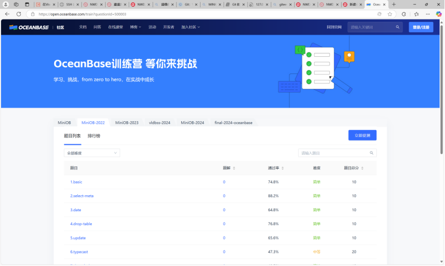Image resolution: width=445 pixels, height=266 pixels.
Task: Click the solution count in 1.basic row
Action: 224,182
